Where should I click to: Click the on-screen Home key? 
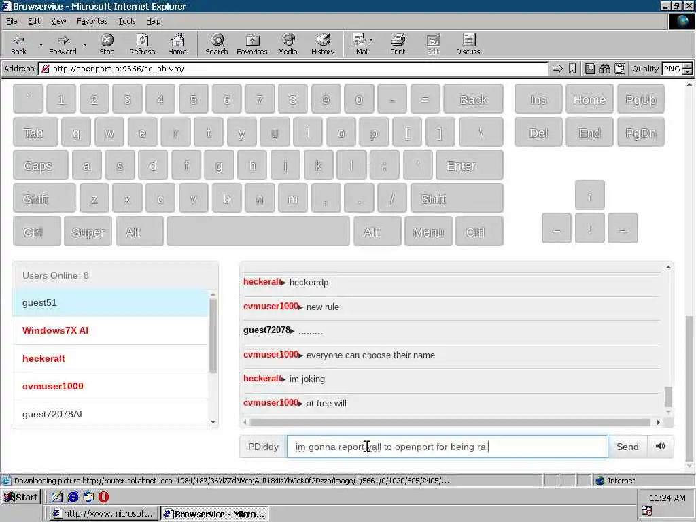[x=589, y=99]
